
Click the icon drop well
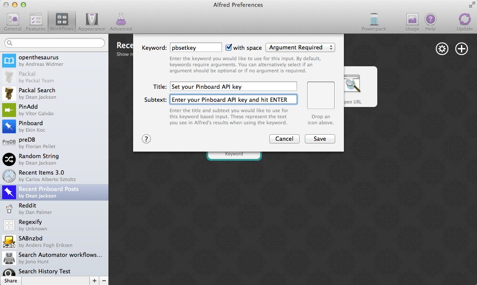pos(320,95)
